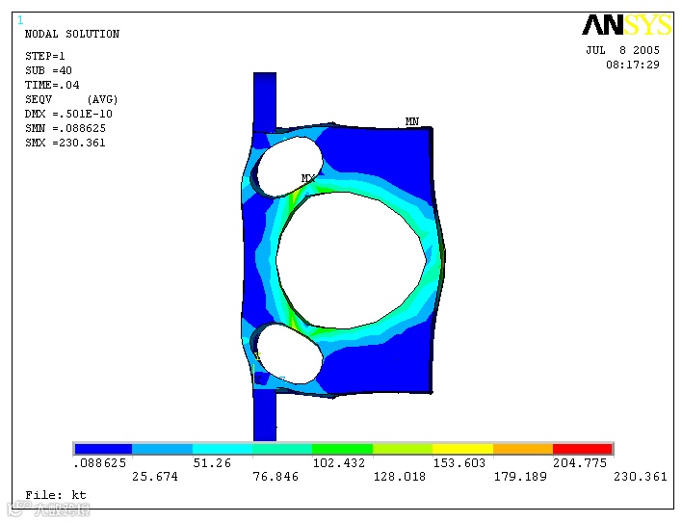The image size is (682, 523).
Task: Click the window number 1 label
Action: (x=20, y=20)
